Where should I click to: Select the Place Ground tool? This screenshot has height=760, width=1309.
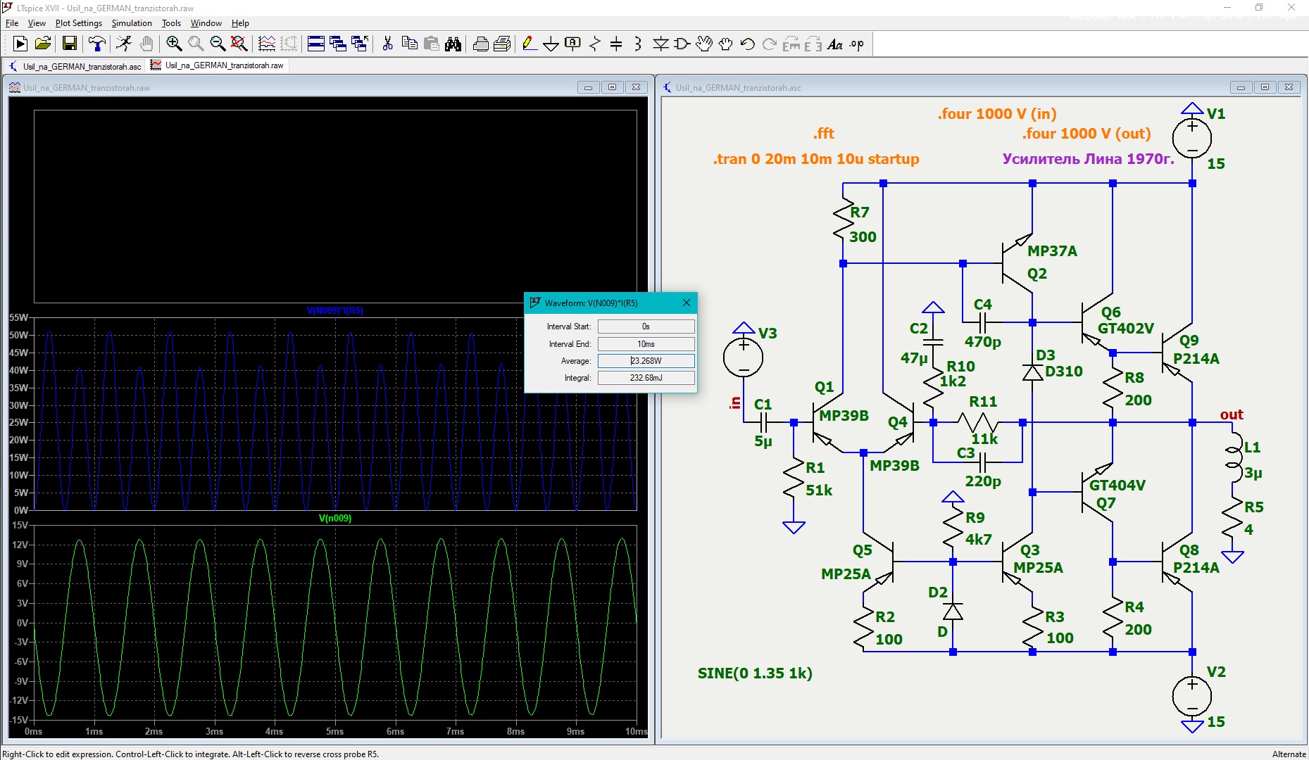click(551, 44)
